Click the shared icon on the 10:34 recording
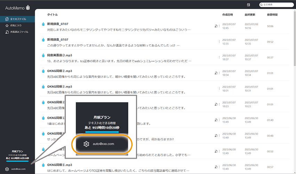This screenshot has height=174, width=296. pyautogui.click(x=216, y=73)
